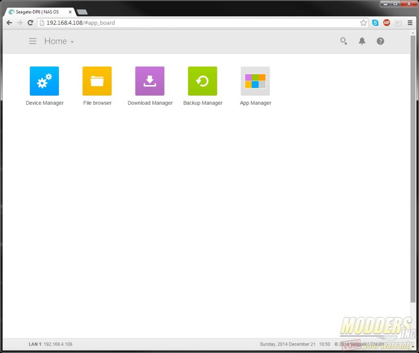Click the Home title text
The width and height of the screenshot is (419, 353).
(56, 41)
